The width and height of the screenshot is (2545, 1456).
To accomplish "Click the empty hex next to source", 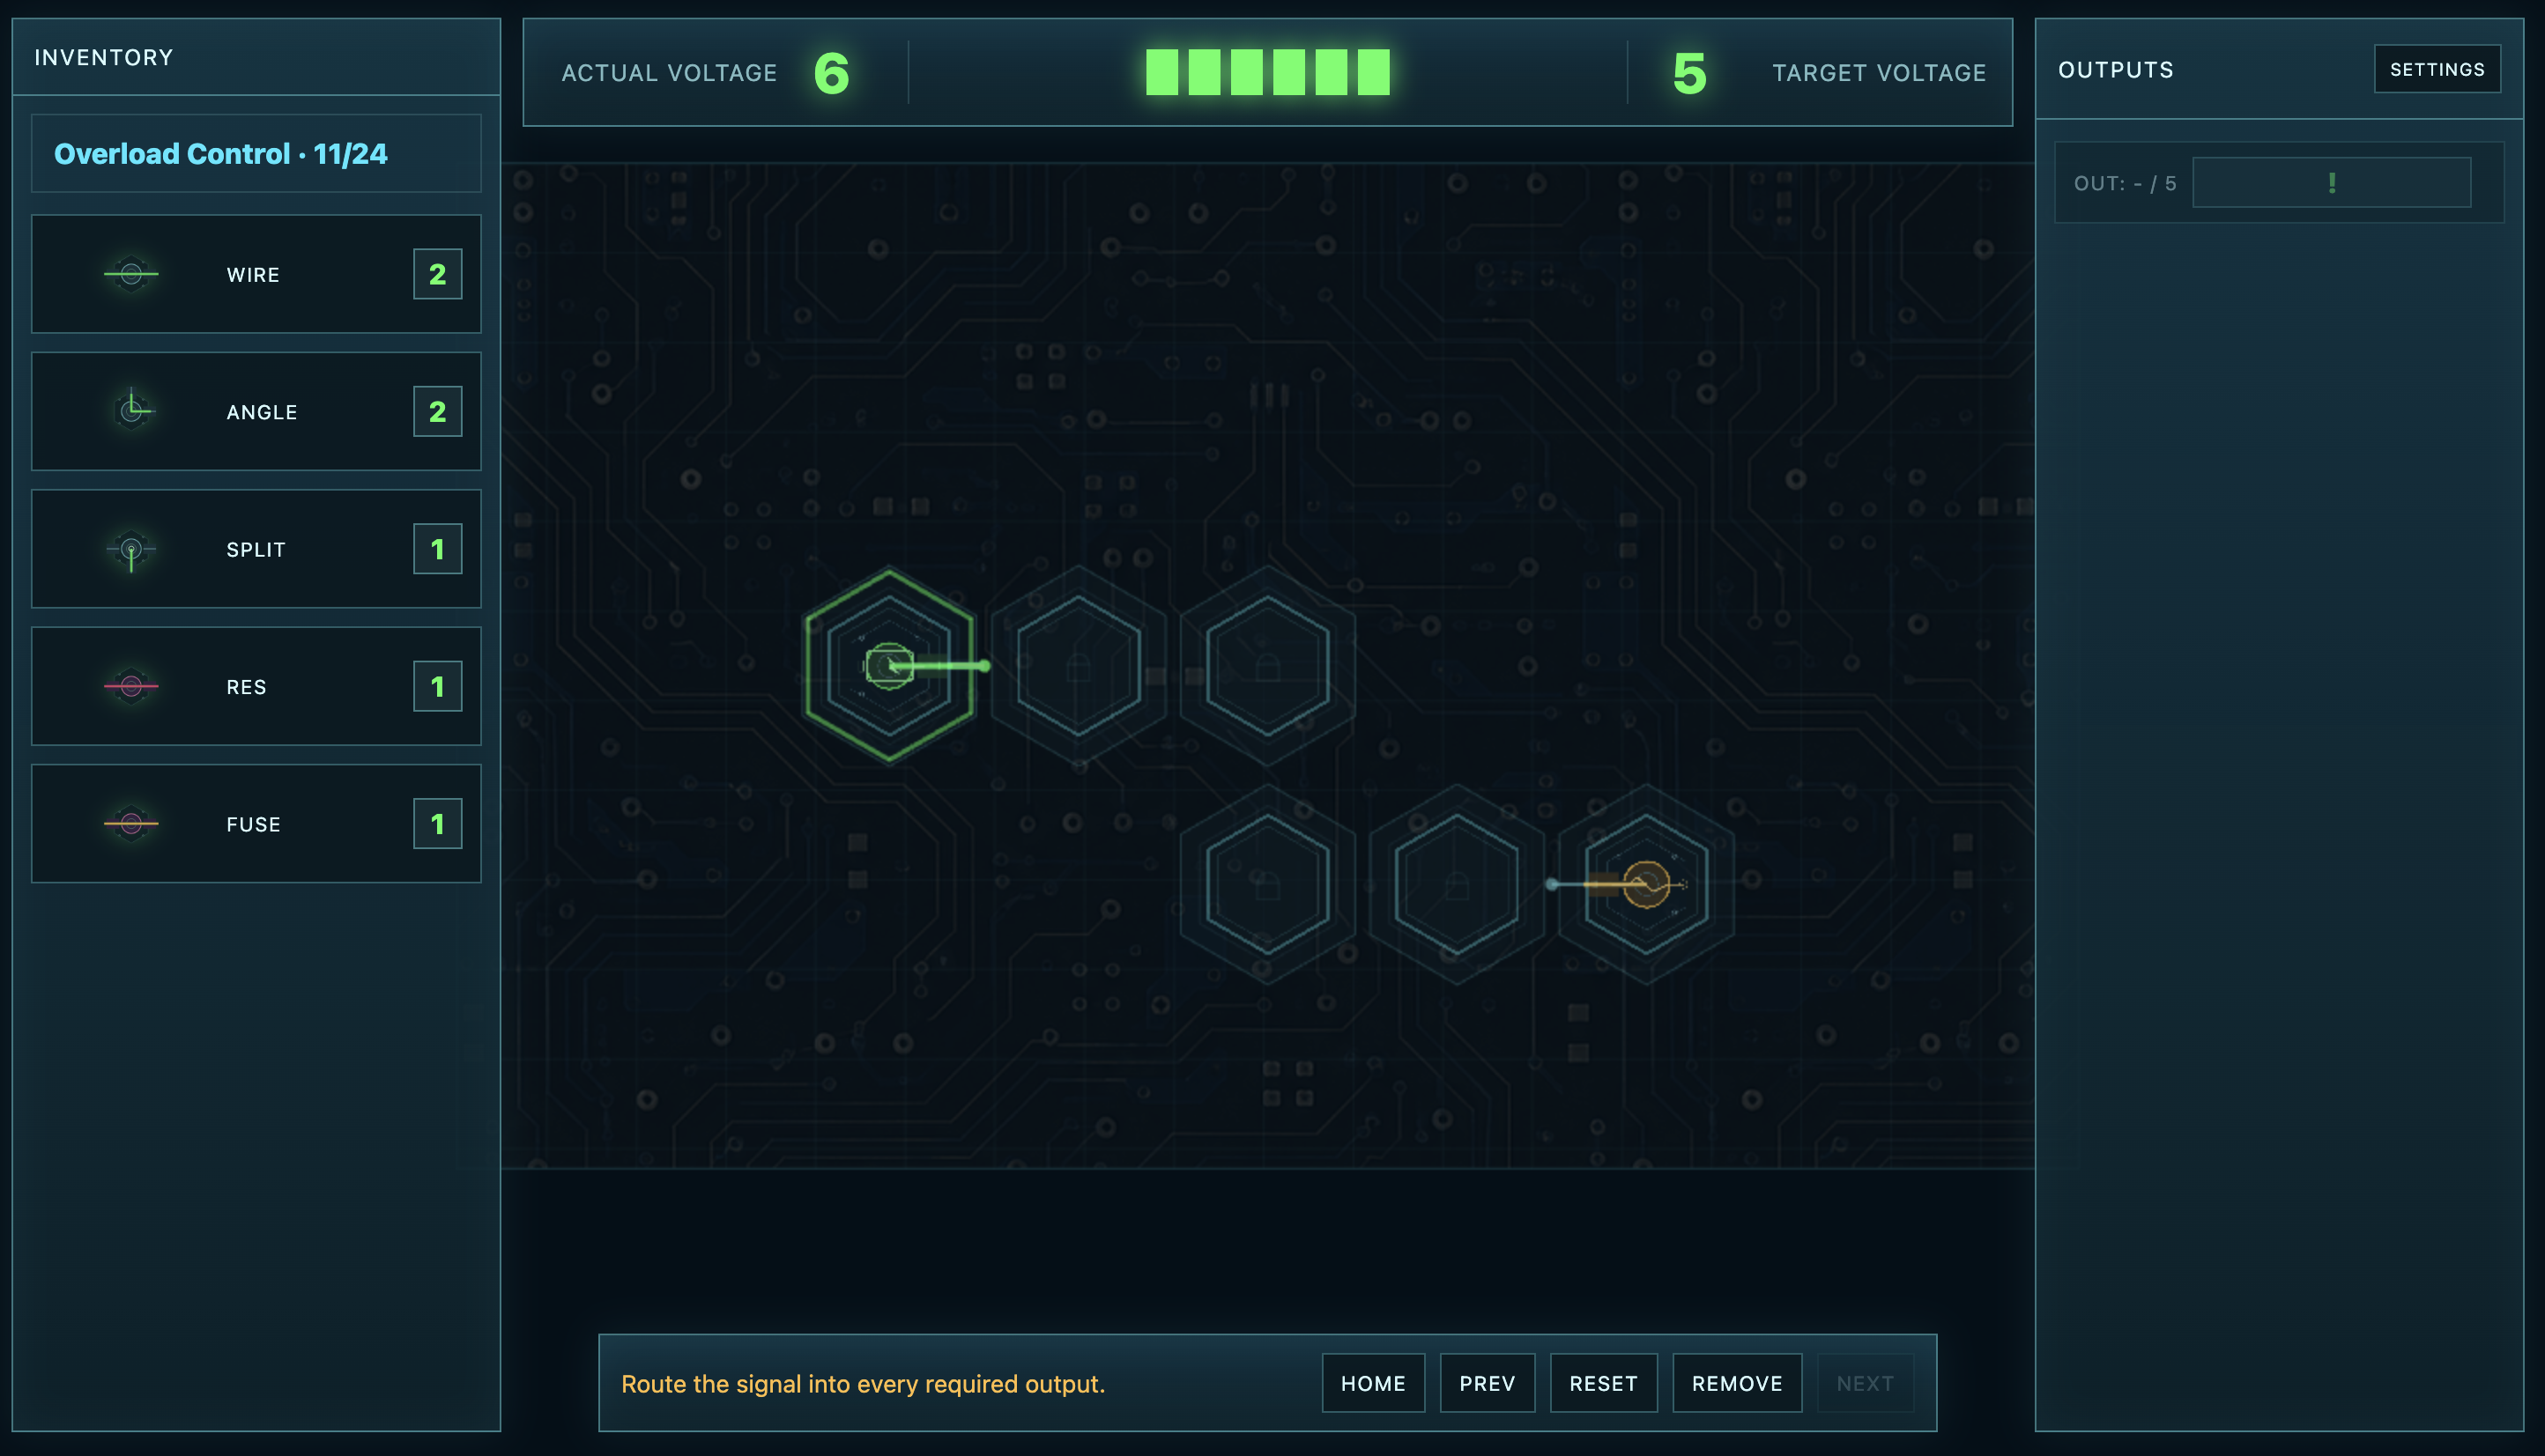I will [x=1079, y=666].
